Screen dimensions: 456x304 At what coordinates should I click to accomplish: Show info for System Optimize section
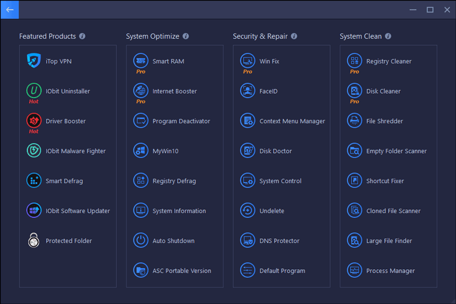(x=186, y=36)
